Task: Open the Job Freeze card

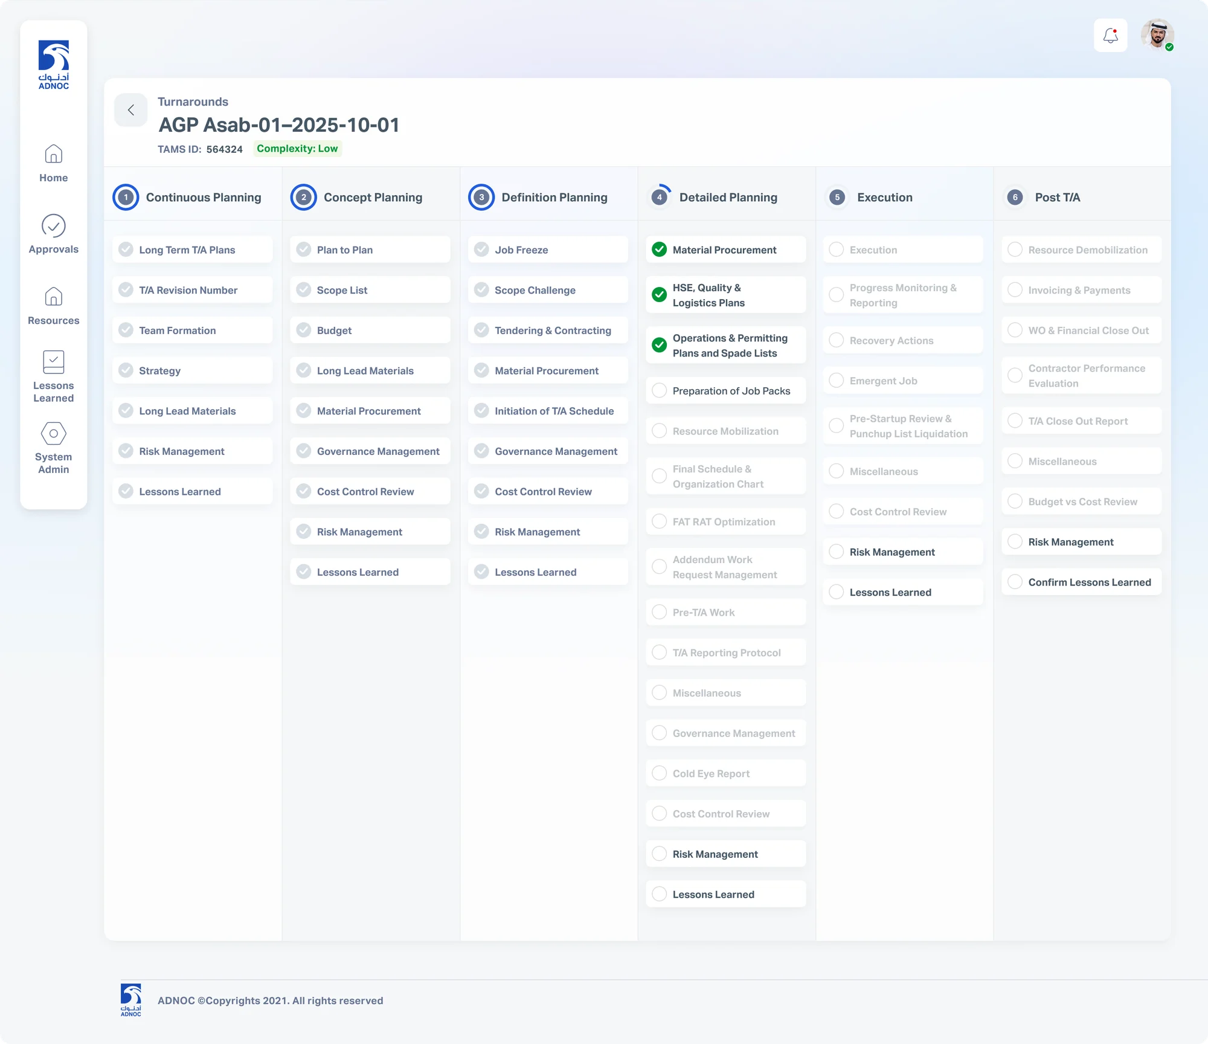Action: (548, 250)
